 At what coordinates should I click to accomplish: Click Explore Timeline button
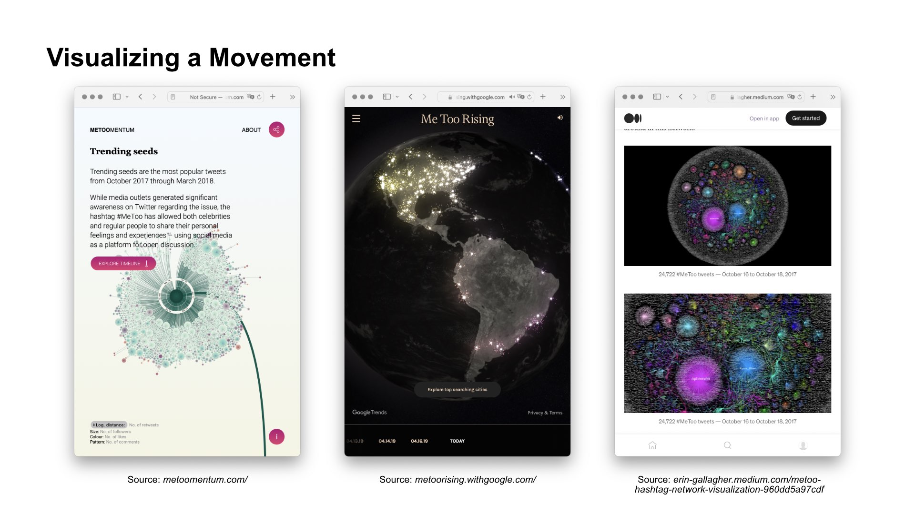pyautogui.click(x=123, y=263)
